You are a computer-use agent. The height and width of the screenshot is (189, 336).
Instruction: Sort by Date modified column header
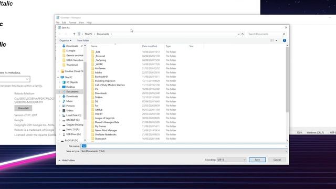click(150, 46)
